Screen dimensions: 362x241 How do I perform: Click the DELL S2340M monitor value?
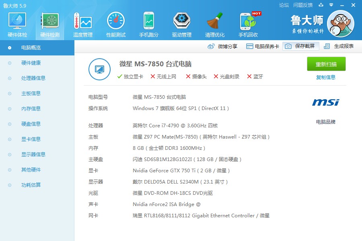point(180,182)
